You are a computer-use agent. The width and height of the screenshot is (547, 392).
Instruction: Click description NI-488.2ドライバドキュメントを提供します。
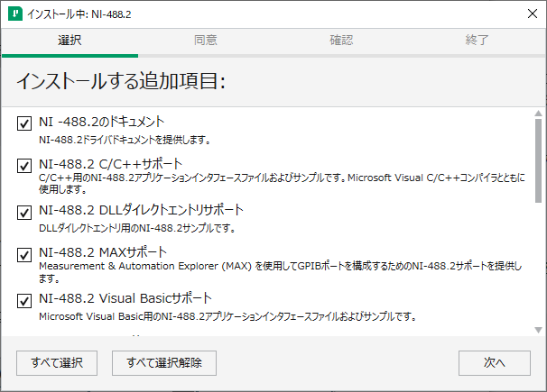click(125, 140)
